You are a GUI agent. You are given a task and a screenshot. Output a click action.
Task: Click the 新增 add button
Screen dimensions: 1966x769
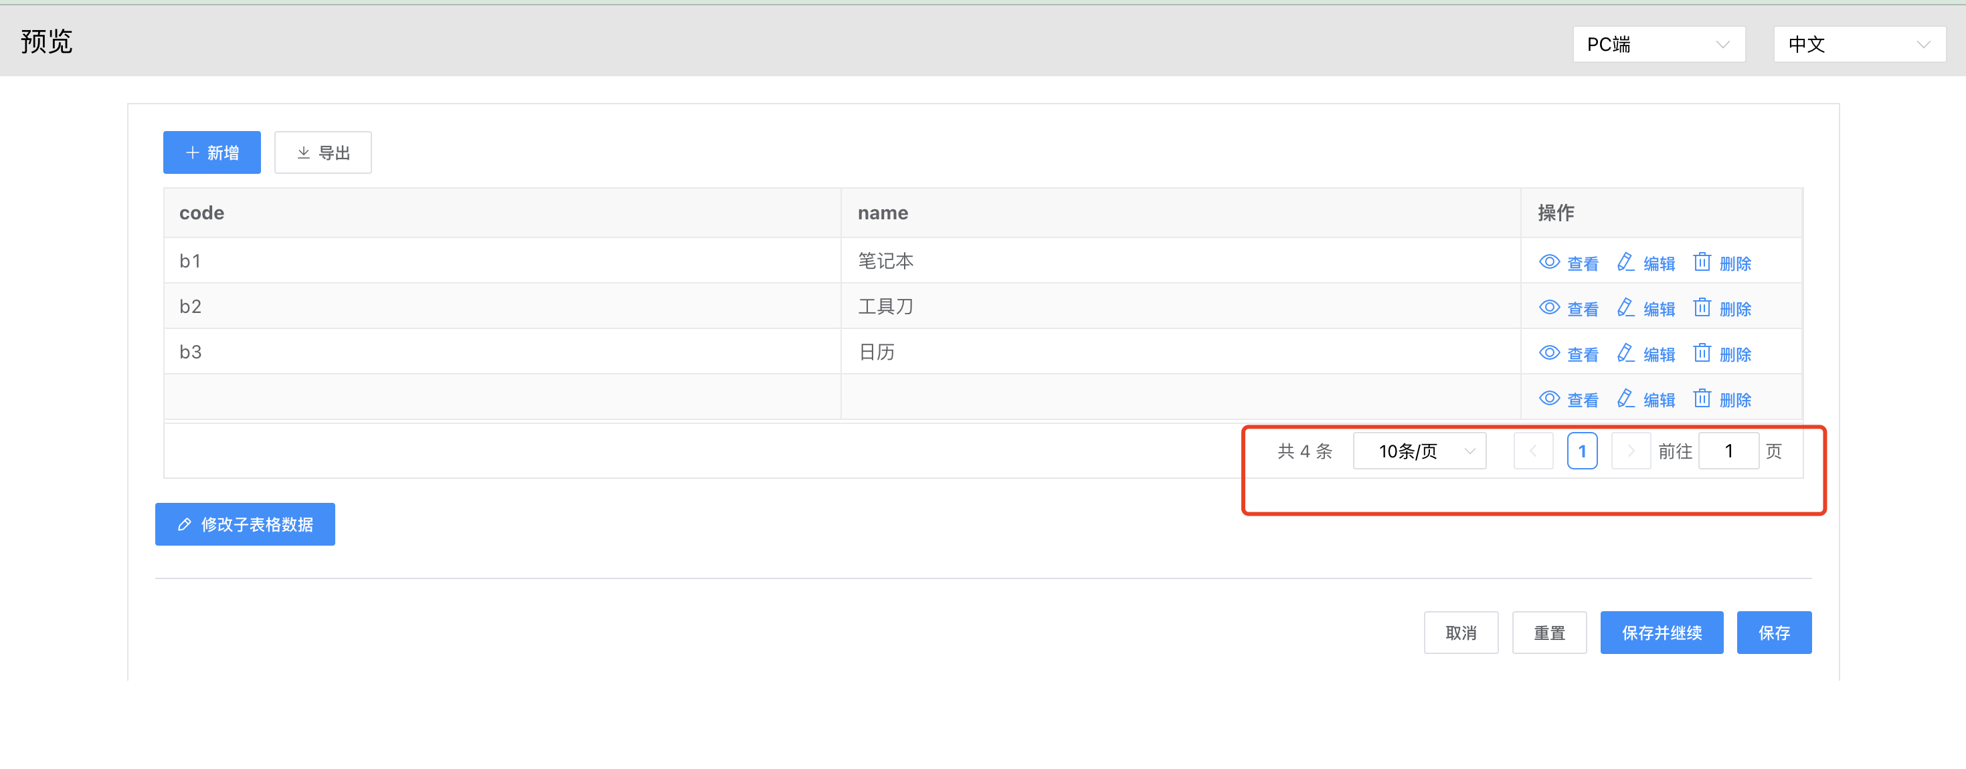[x=211, y=152]
